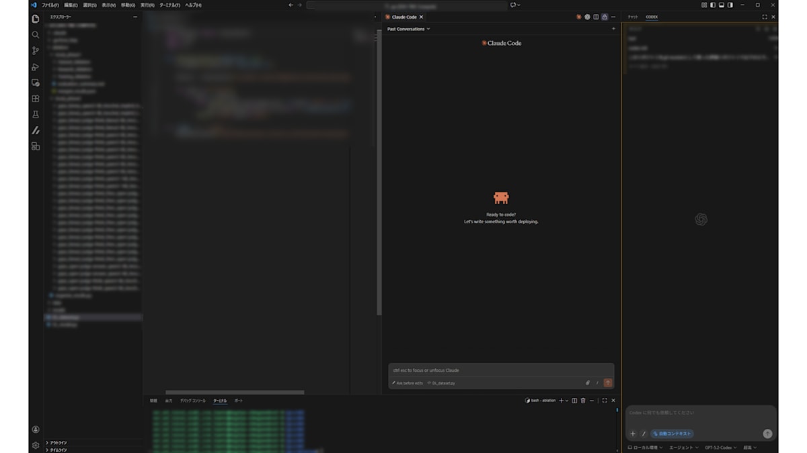Open the 表示 menu
The height and width of the screenshot is (453, 807).
108,5
